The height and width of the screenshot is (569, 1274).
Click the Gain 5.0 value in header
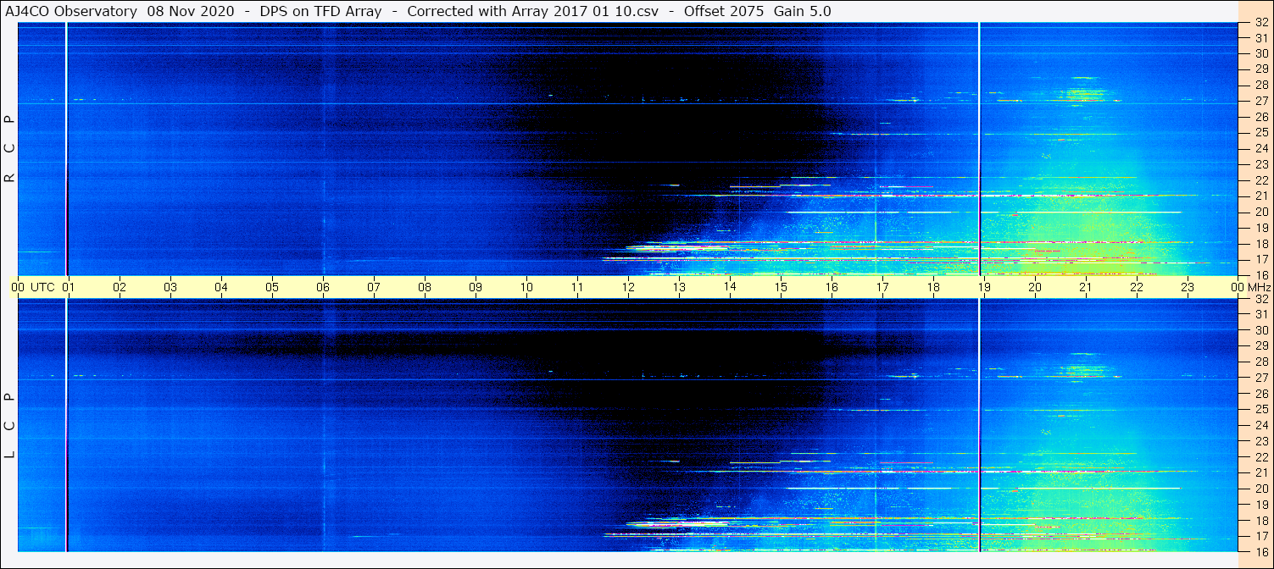802,11
